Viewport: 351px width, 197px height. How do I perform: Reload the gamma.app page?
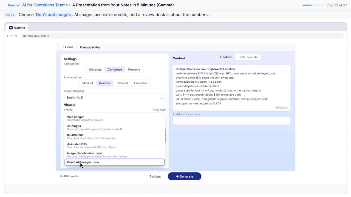point(16,36)
